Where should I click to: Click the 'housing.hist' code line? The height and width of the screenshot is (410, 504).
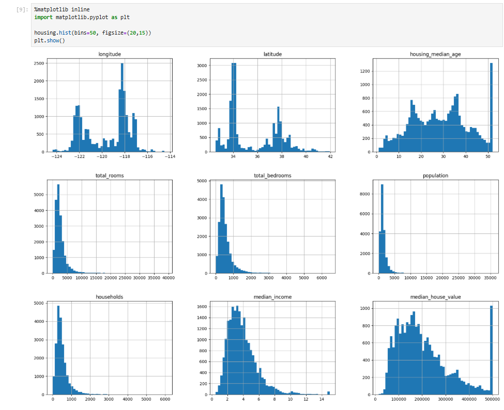[93, 33]
